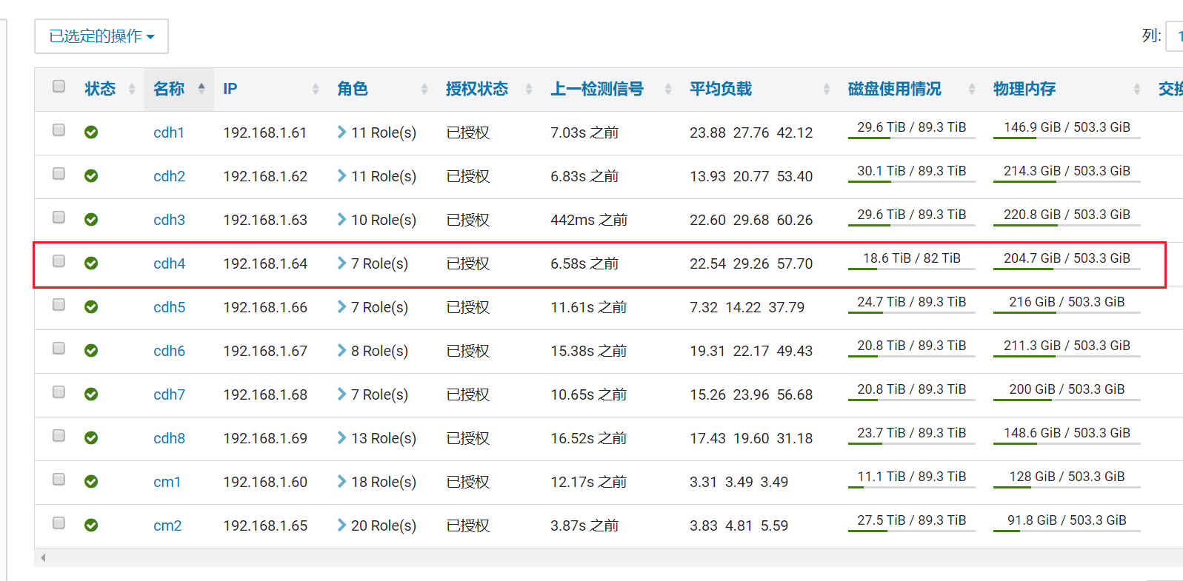Image resolution: width=1183 pixels, height=581 pixels.
Task: Click the IP address 192.168.1.60
Action: pos(265,482)
